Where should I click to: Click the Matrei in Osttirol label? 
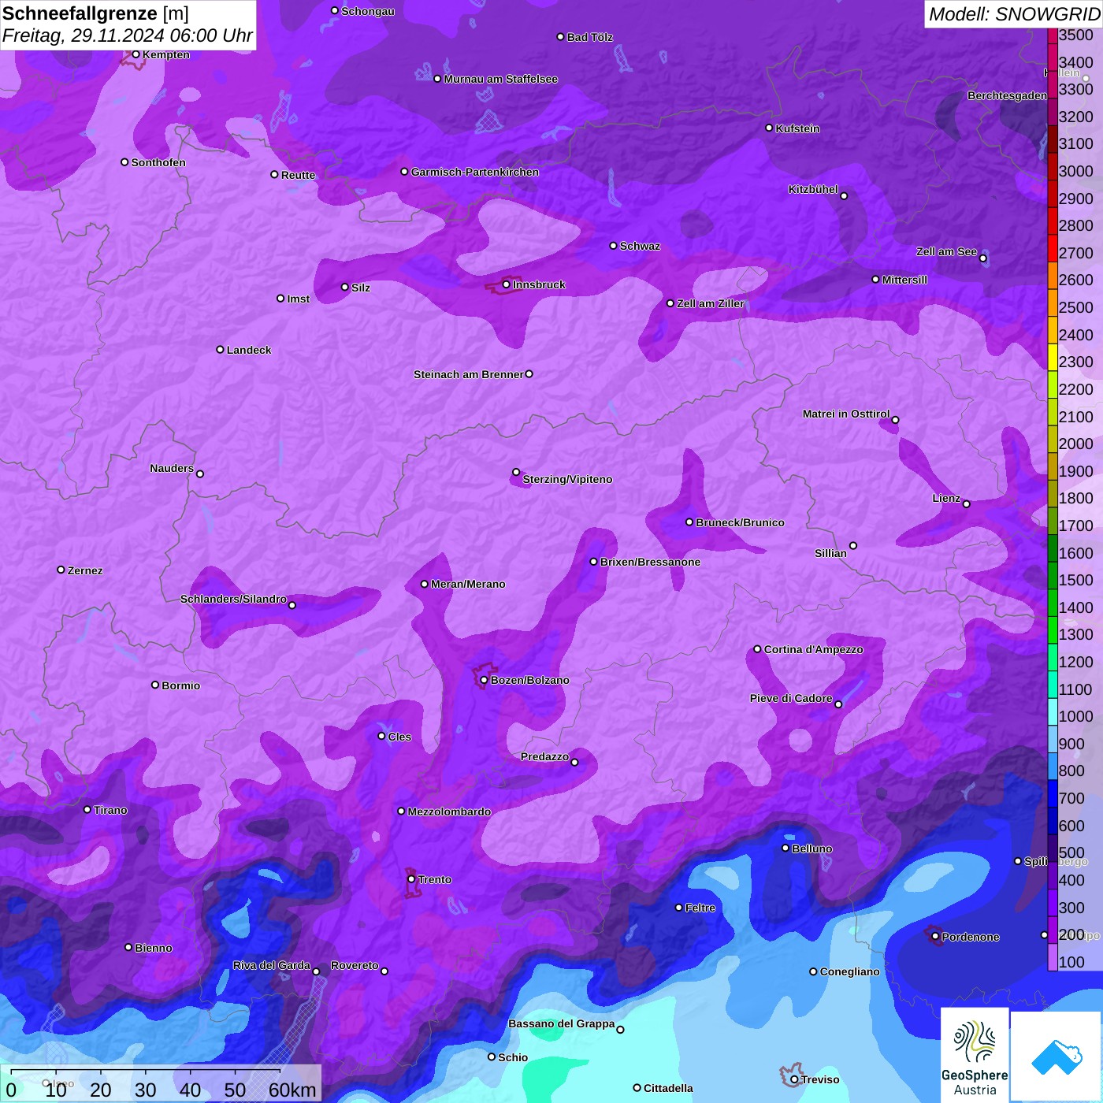(846, 414)
